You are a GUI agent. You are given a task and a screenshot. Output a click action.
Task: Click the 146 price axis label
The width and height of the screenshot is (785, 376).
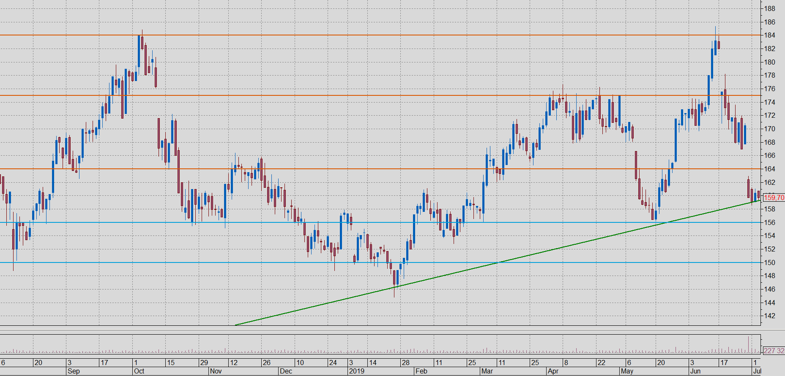[x=769, y=289]
